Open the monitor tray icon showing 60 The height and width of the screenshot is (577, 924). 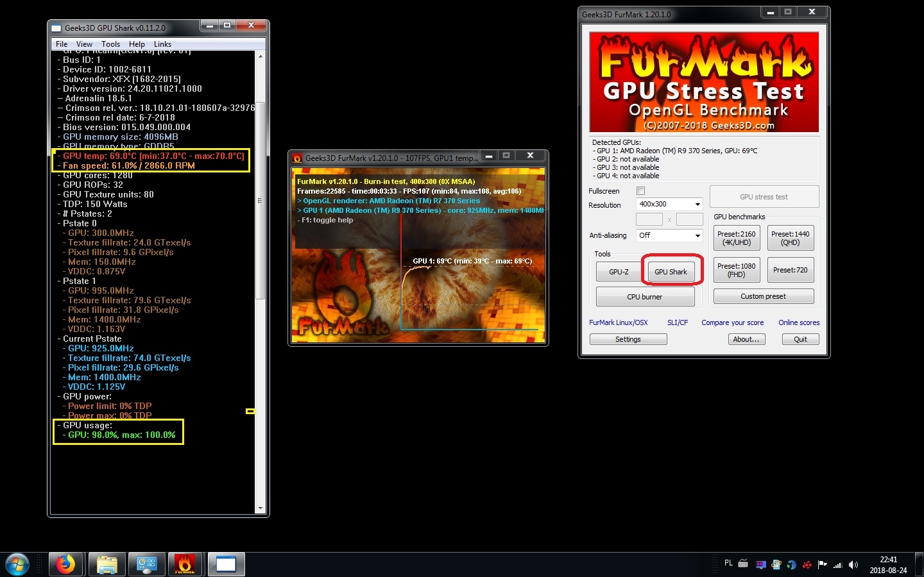pyautogui.click(x=760, y=565)
